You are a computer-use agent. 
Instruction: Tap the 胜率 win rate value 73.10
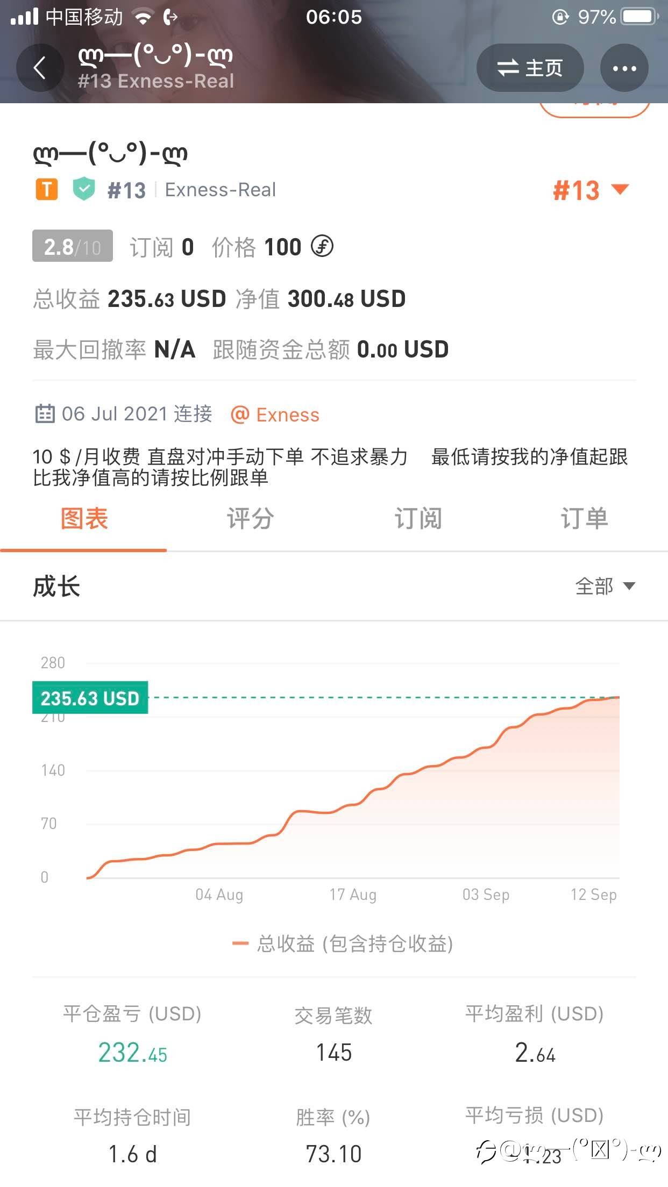click(333, 1154)
